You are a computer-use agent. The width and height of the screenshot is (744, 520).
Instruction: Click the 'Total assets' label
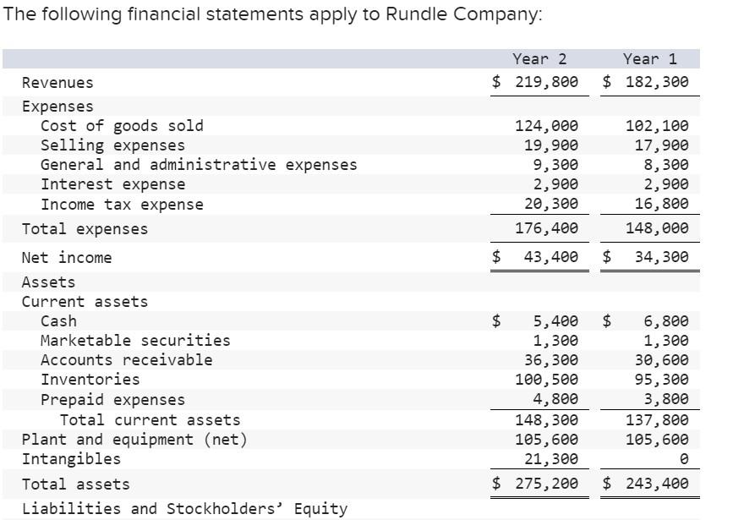click(76, 484)
